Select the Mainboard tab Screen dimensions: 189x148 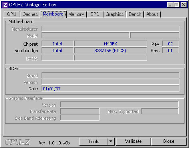(x=53, y=14)
